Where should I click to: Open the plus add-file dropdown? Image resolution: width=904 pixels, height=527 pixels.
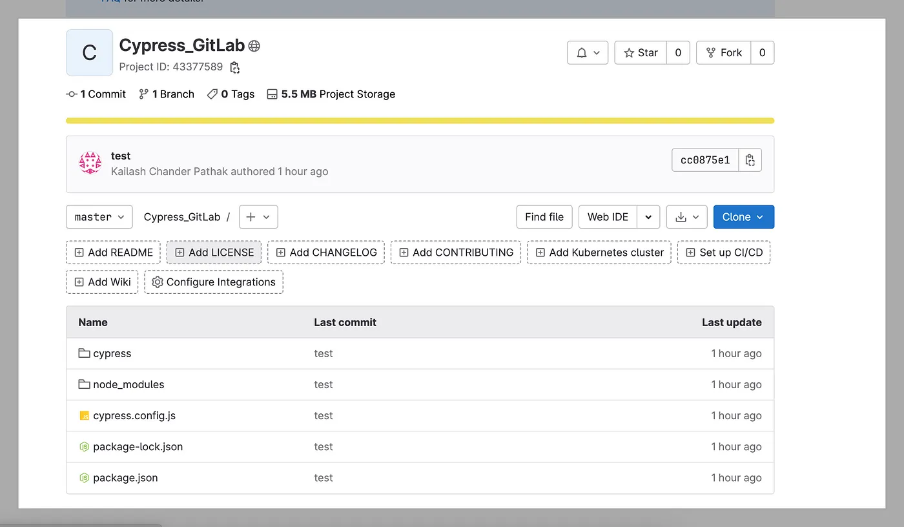258,217
